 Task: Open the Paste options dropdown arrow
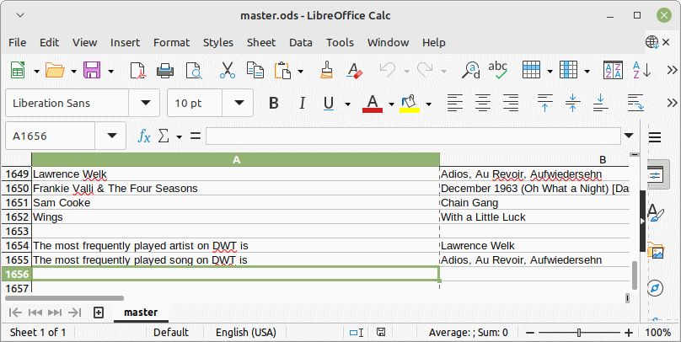point(301,71)
